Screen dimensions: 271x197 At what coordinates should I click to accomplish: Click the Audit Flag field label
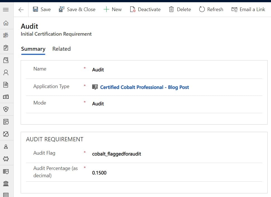tap(44, 153)
